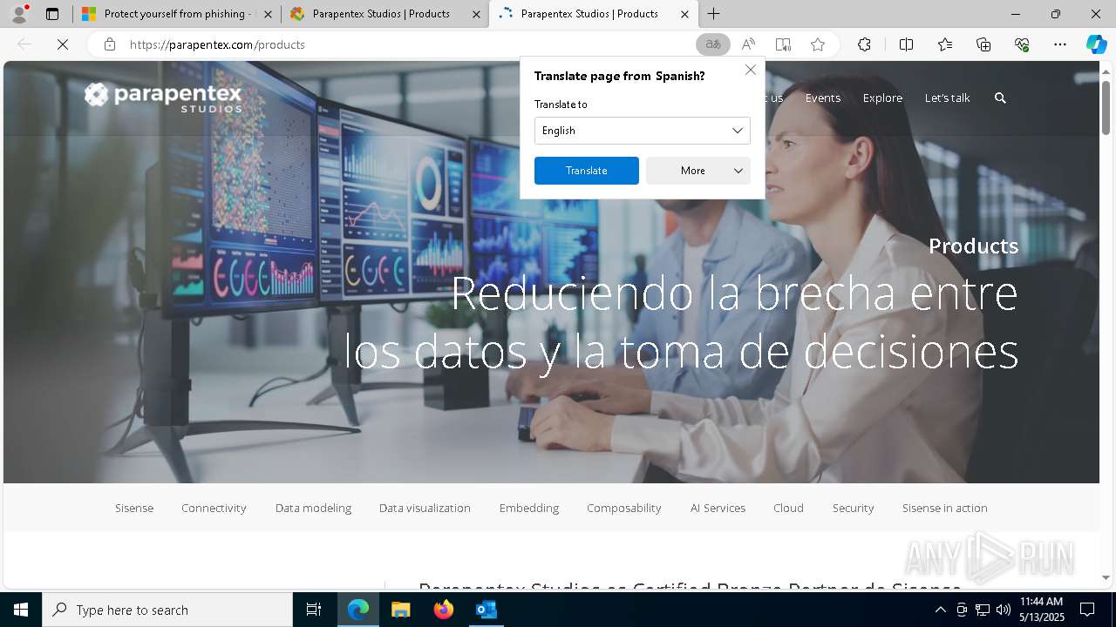This screenshot has height=627, width=1116.
Task: Select the active Parapentex Products tab
Action: click(x=593, y=14)
